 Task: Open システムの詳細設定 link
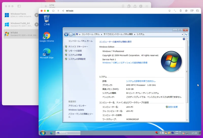tap(77, 59)
